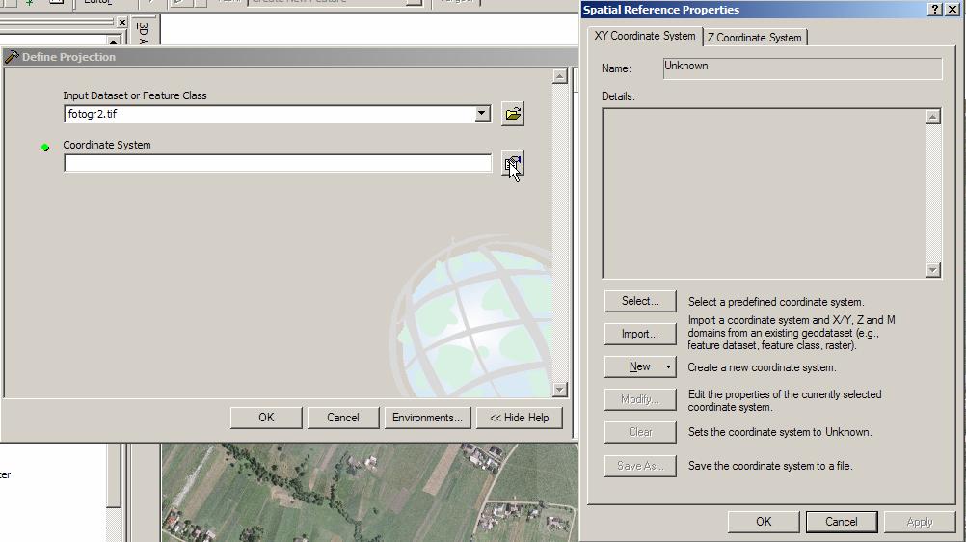966x542 pixels.
Task: Click the Define Projection hammer title icon
Action: click(12, 57)
